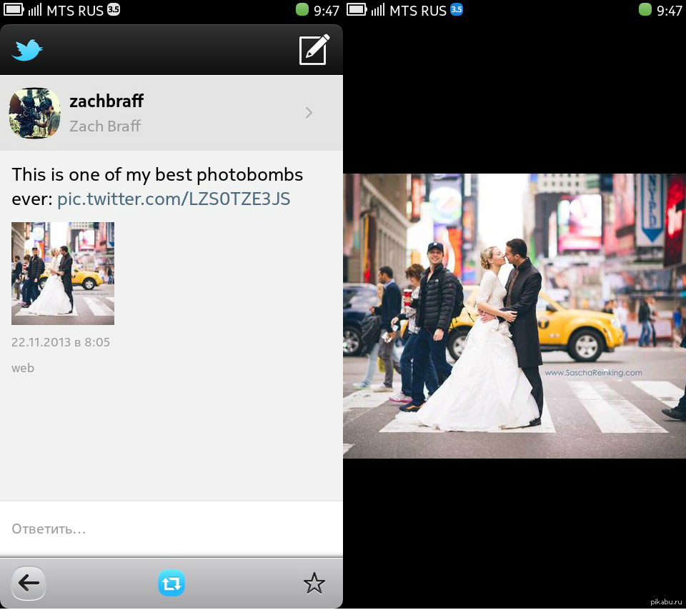Tap the zachbraff profile avatar
Image resolution: width=686 pixels, height=610 pixels.
click(34, 113)
